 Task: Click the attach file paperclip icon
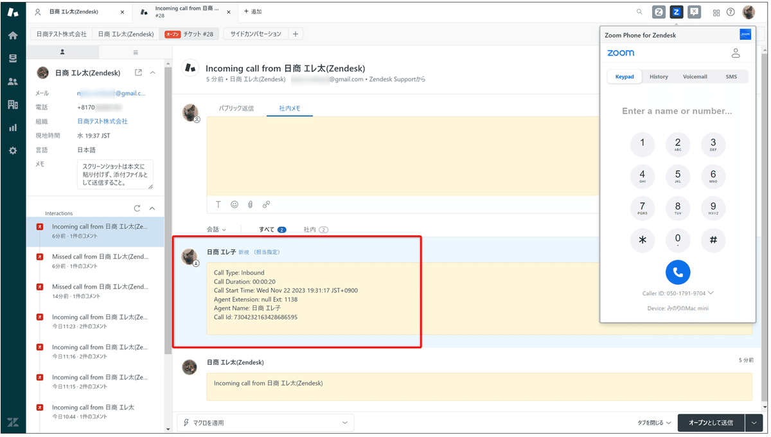pos(250,204)
